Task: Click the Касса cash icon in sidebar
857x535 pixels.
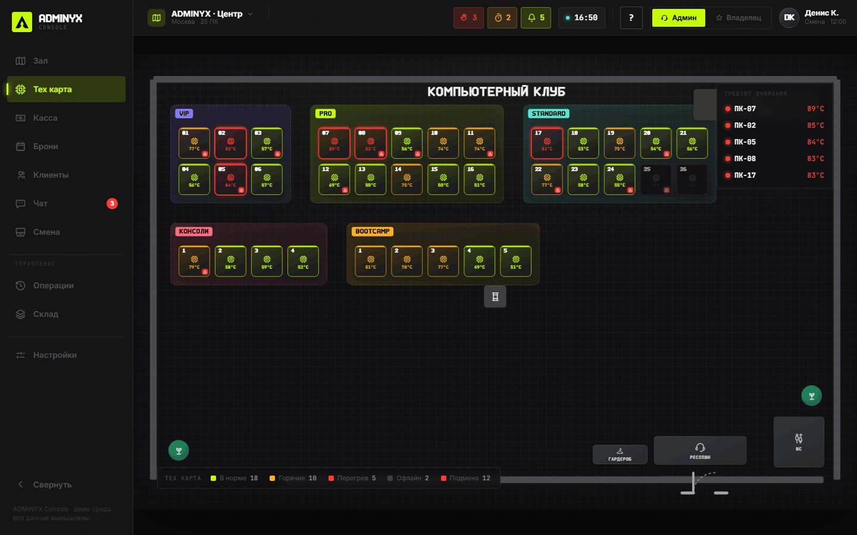Action: tap(21, 118)
